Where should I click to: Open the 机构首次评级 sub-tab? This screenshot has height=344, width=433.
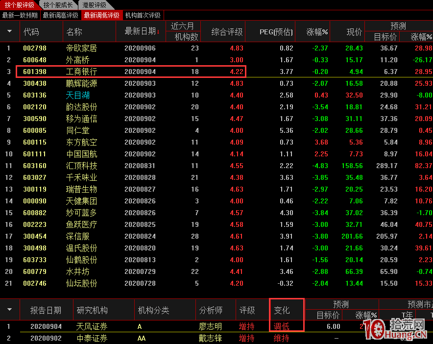tap(143, 15)
